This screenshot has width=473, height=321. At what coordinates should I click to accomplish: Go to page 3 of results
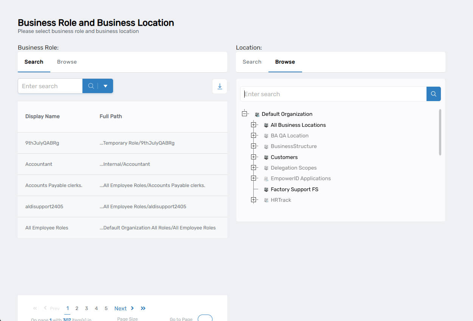(x=86, y=308)
